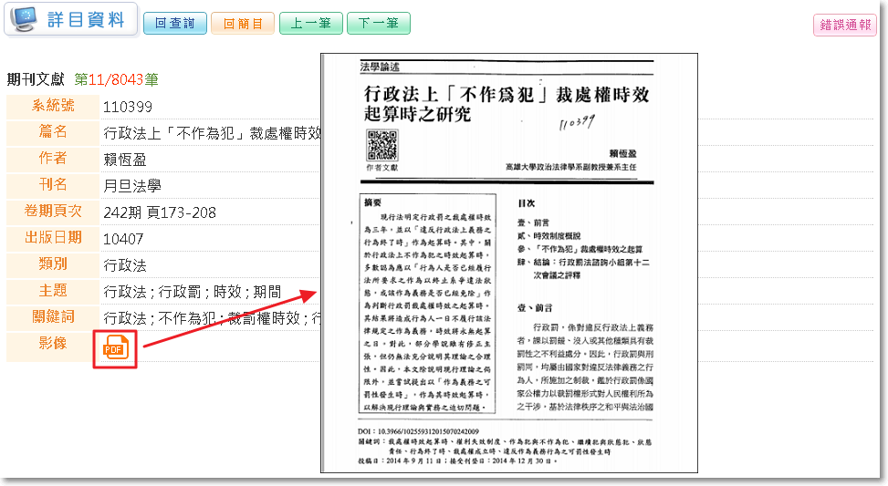Viewport: 888px width, 486px height.
Task: Click the article title in 篇名 row
Action: (212, 133)
